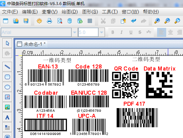The height and width of the screenshot is (138, 183).
Task: Undo with the blue arrow icon
Action: tap(134, 21)
